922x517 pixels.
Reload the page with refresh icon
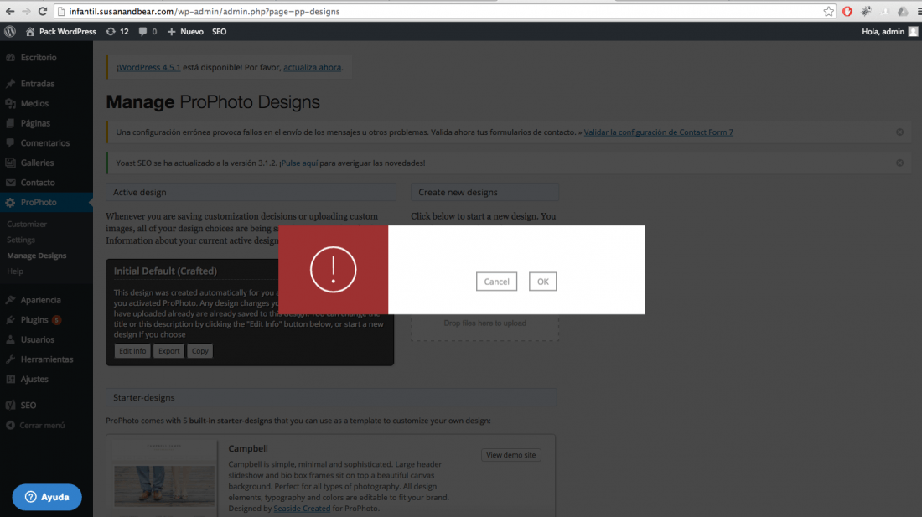(43, 11)
